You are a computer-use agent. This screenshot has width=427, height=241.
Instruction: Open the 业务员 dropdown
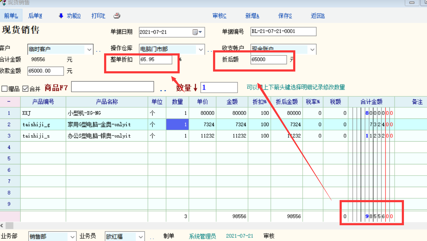coord(141,237)
